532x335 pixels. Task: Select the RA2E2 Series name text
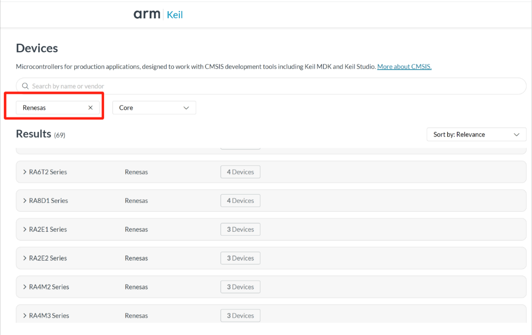click(x=48, y=258)
